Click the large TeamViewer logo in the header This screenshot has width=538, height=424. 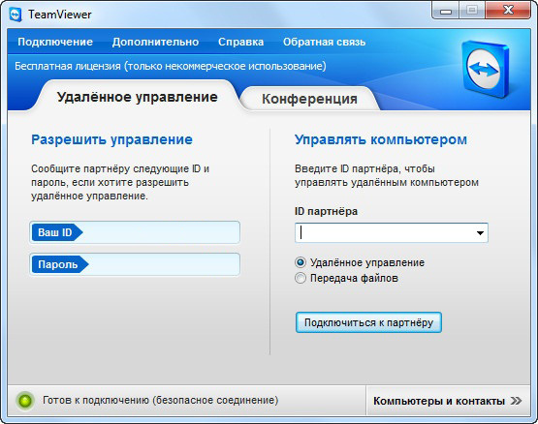pos(485,69)
